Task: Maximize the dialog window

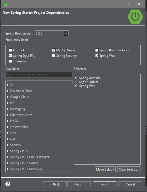Action: [x=127, y=4]
